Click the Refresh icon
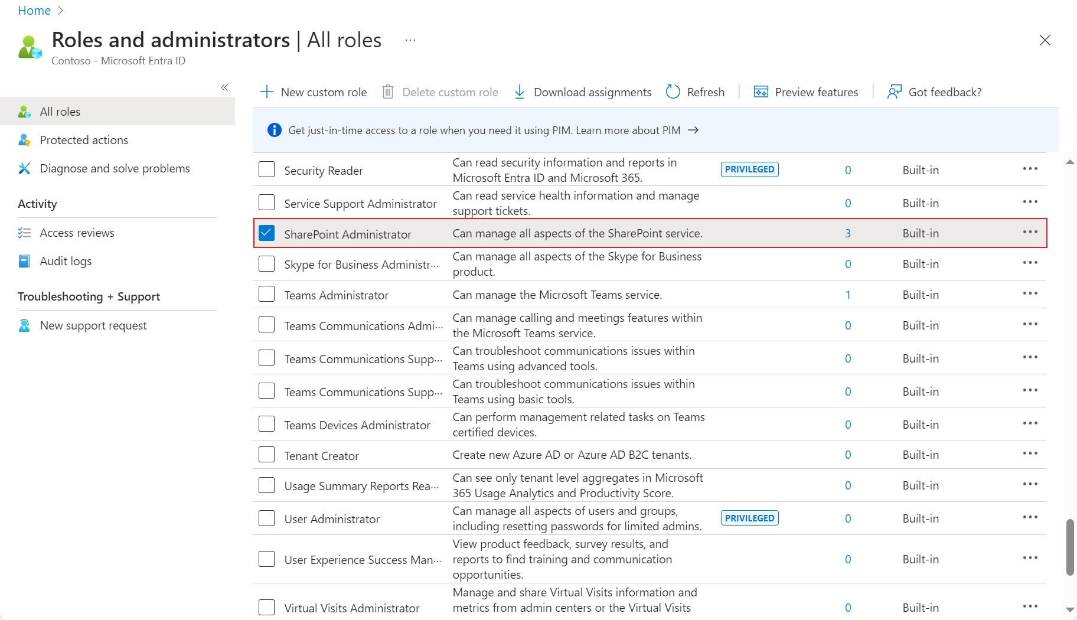The image size is (1077, 620). click(673, 92)
